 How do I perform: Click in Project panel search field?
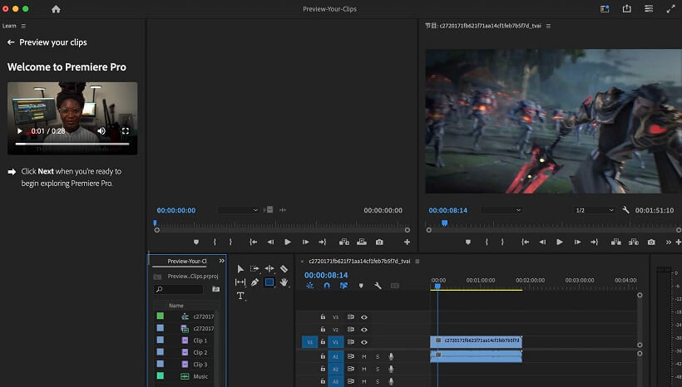pos(178,289)
